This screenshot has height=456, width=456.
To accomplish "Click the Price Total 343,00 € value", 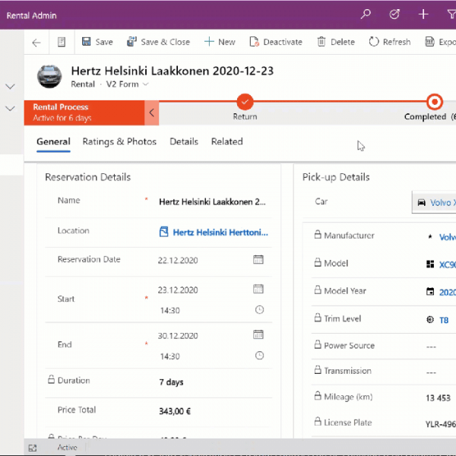I will (175, 411).
